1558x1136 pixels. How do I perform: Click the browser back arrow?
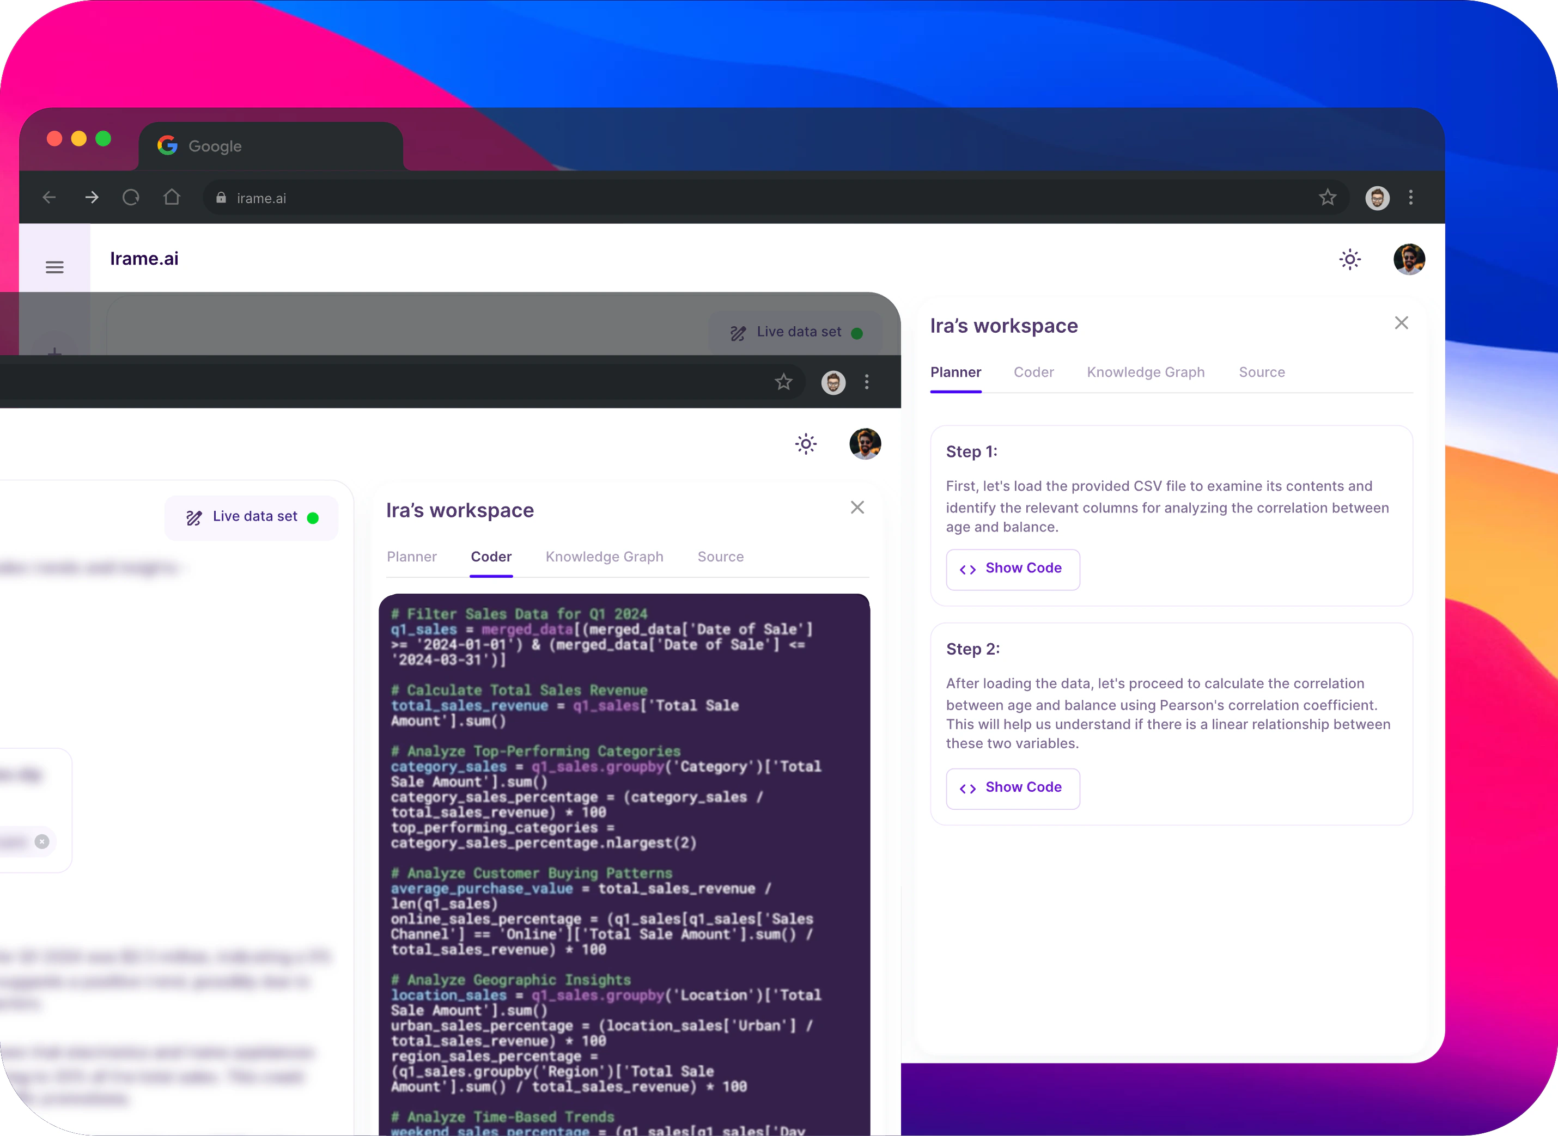pyautogui.click(x=50, y=198)
